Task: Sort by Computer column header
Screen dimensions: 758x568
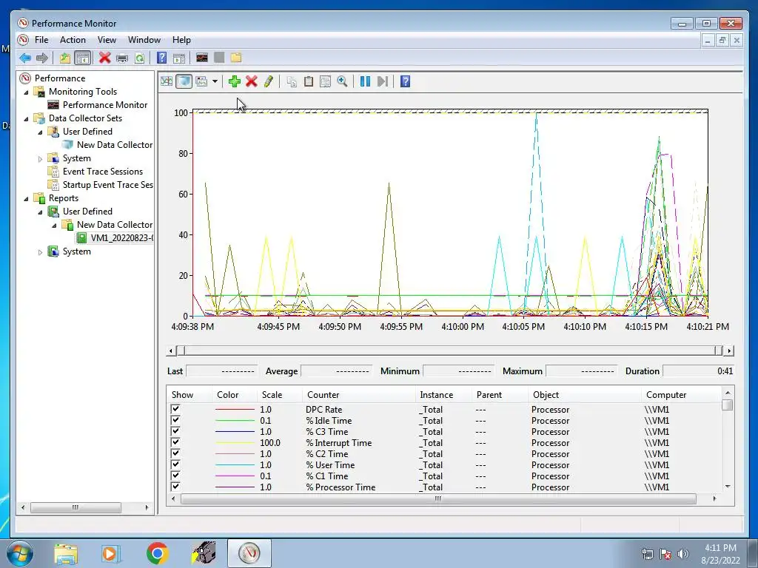Action: 682,395
